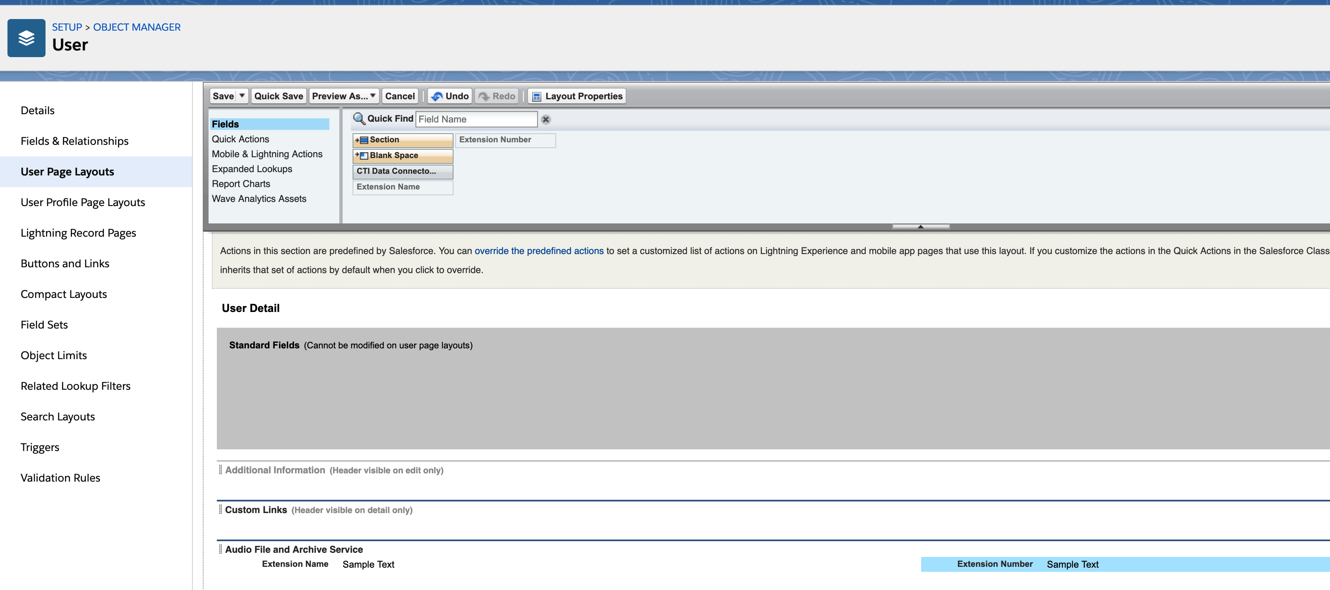Clear the Quick Find field with X icon
The image size is (1330, 590).
click(546, 119)
